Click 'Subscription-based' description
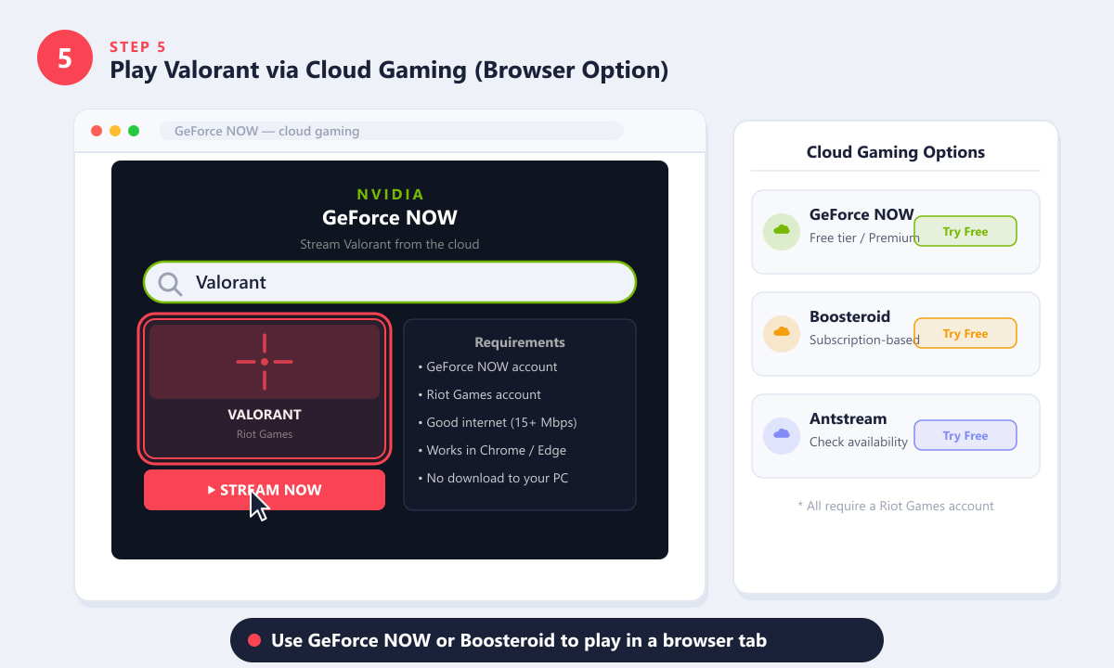The image size is (1114, 668). [x=864, y=340]
